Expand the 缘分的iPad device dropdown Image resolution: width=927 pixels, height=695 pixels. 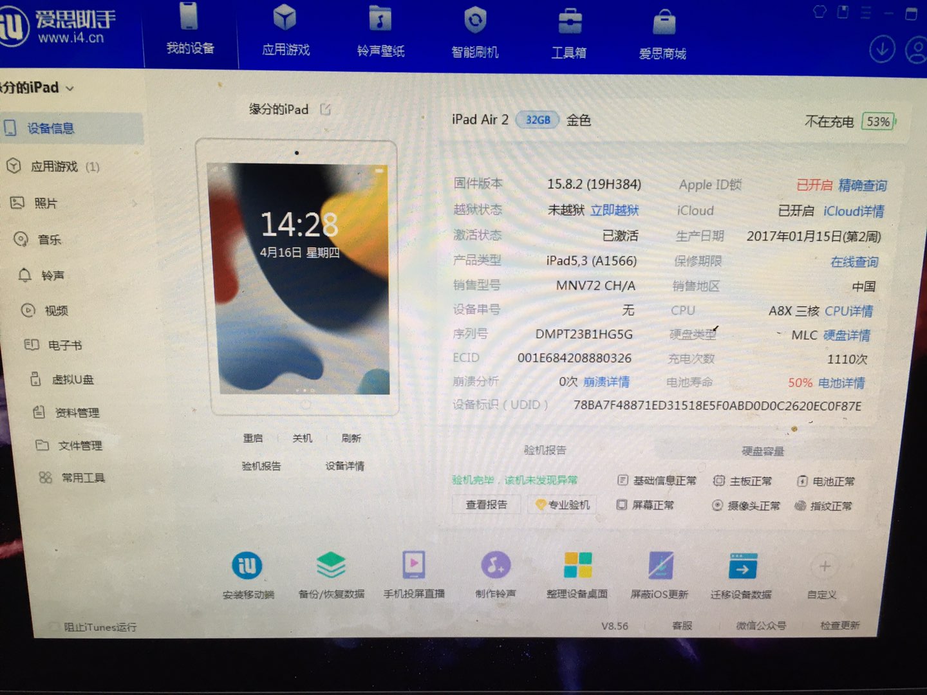70,89
